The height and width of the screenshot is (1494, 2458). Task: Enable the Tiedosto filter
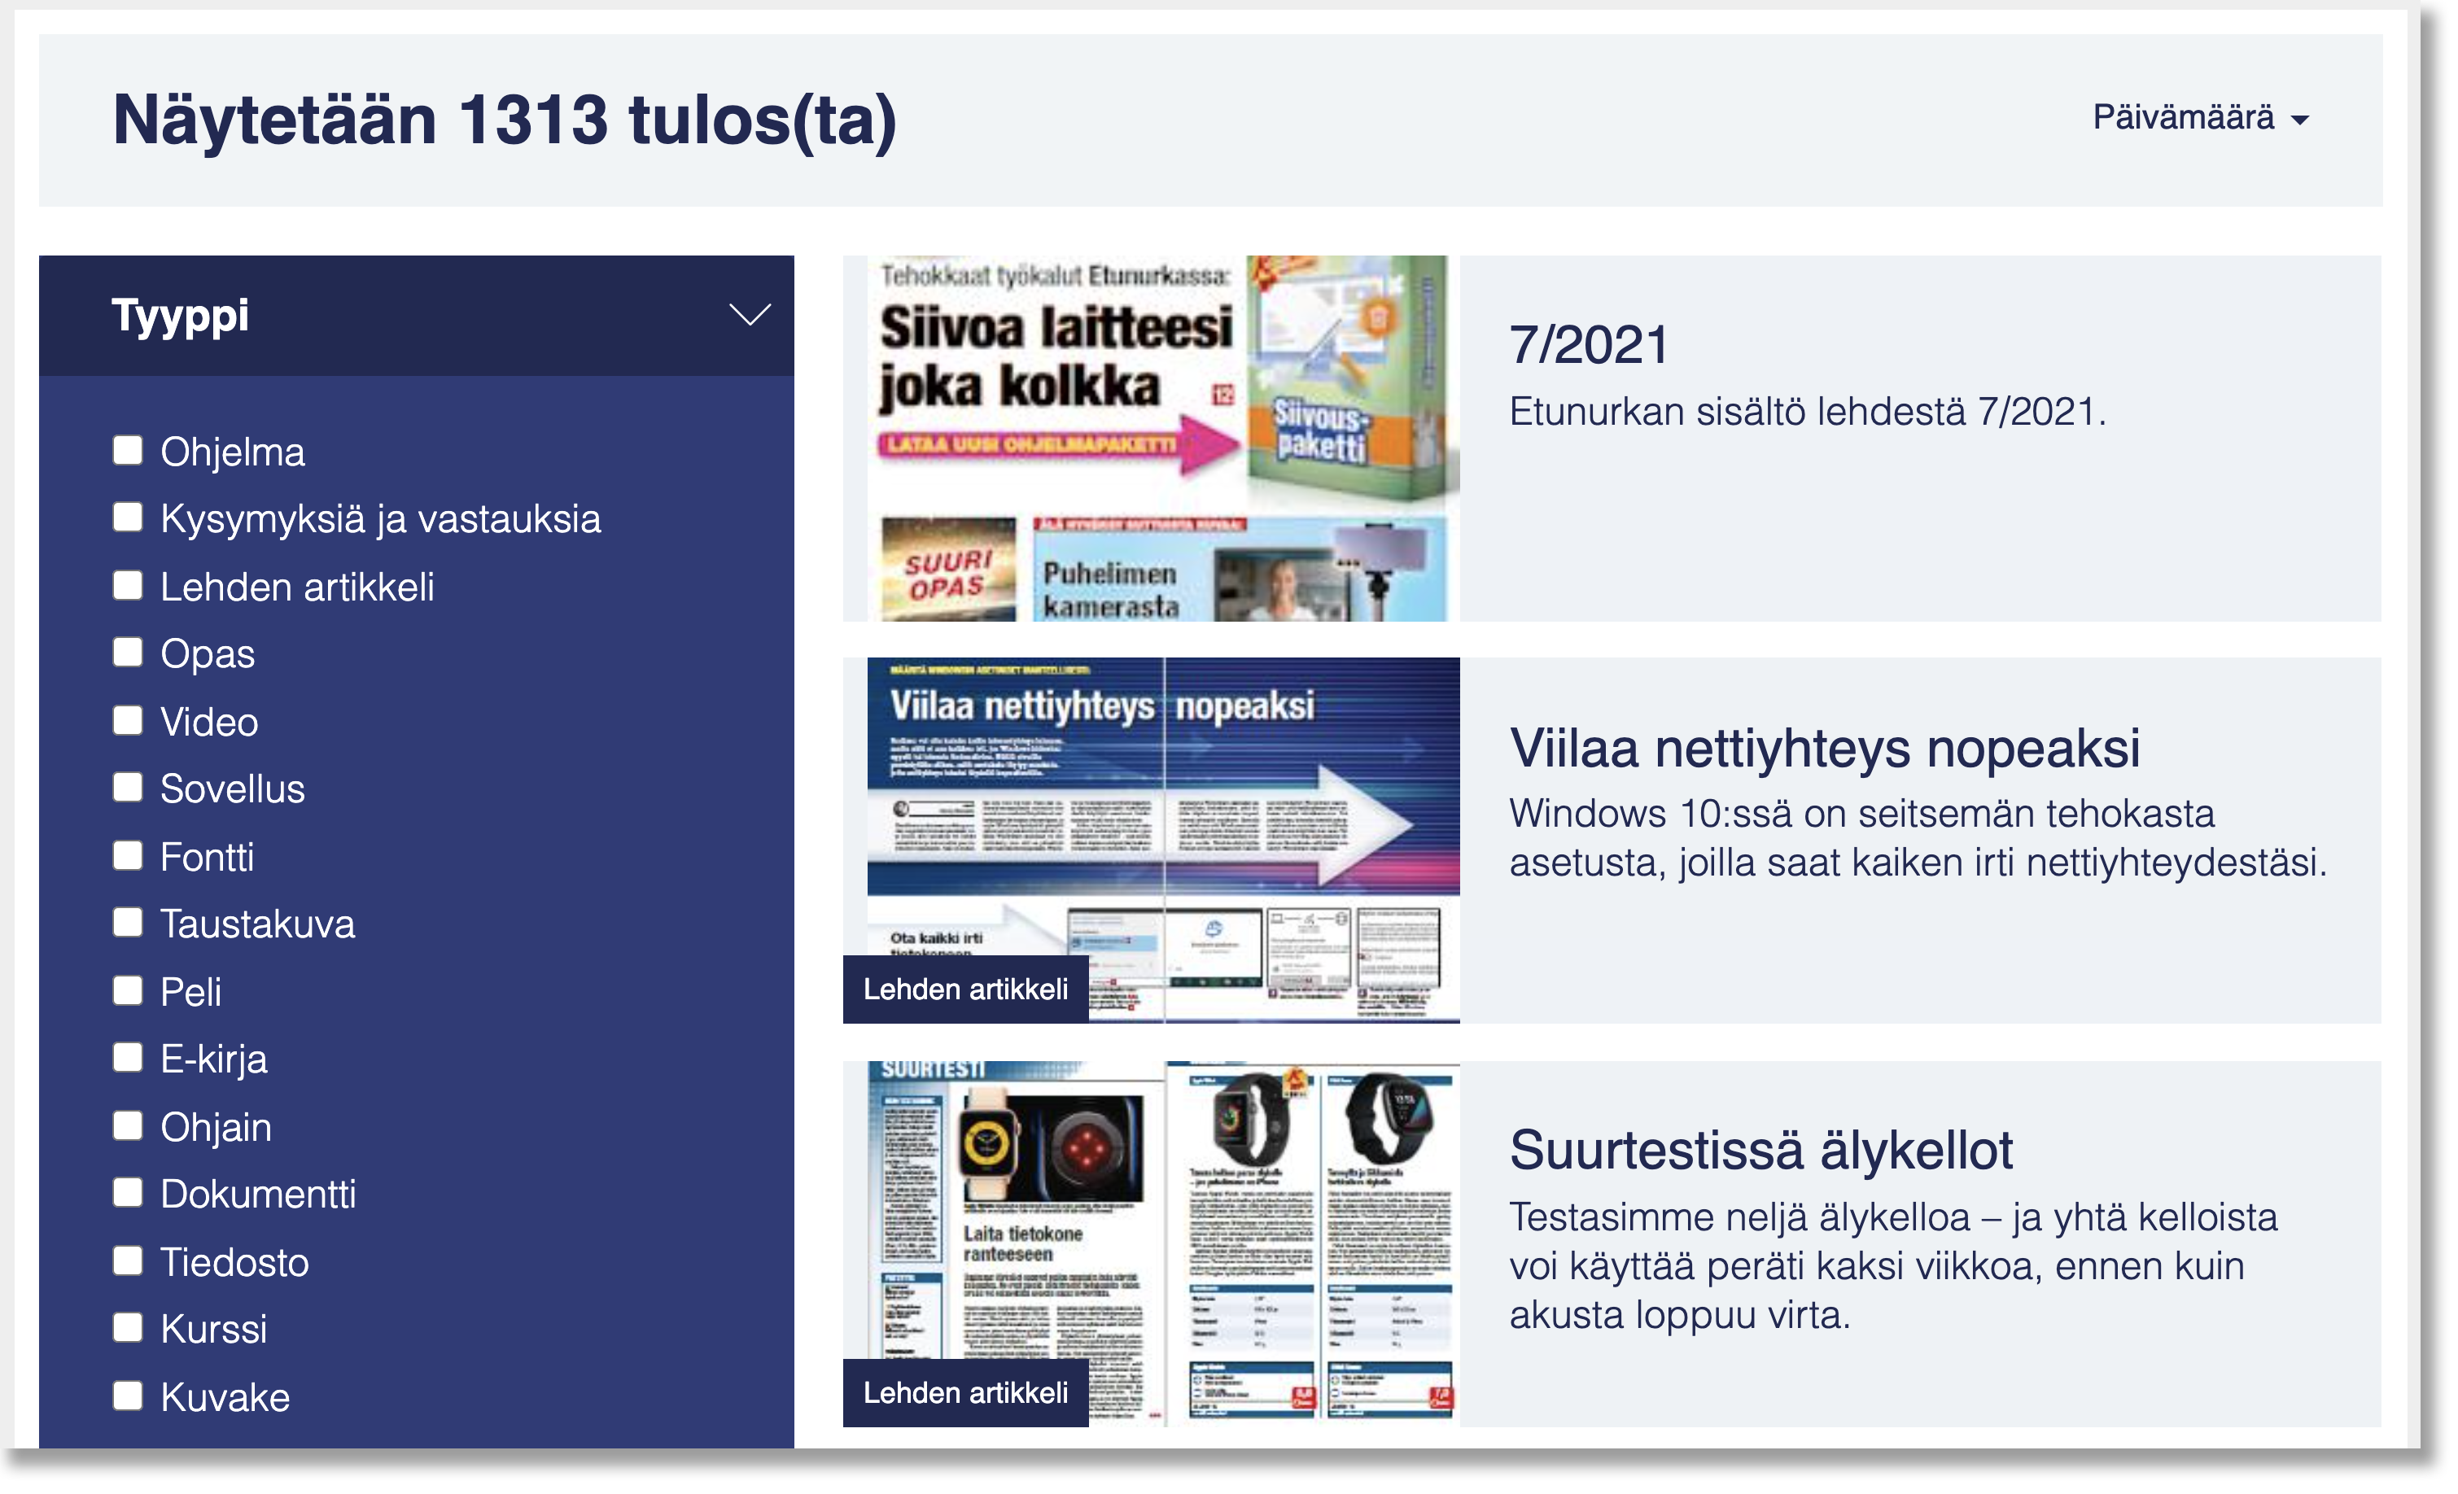pos(128,1260)
